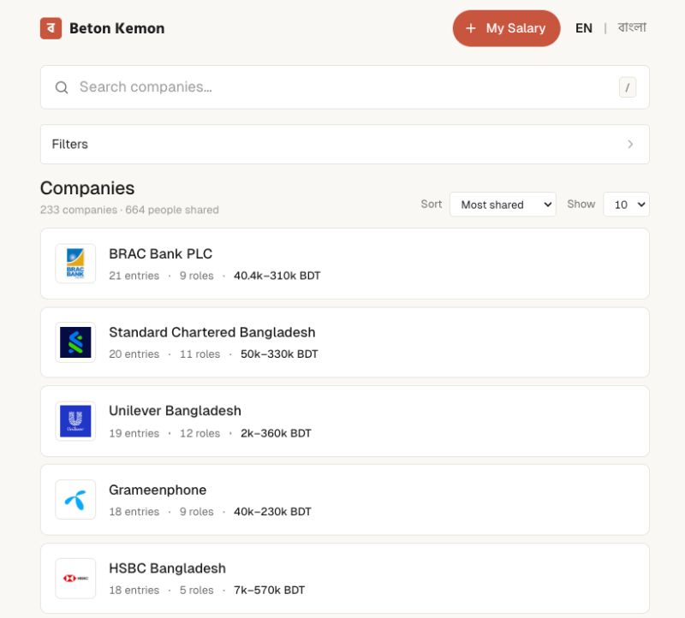Image resolution: width=685 pixels, height=618 pixels.
Task: Click '21 entries' under BRAC Bank
Action: click(134, 276)
